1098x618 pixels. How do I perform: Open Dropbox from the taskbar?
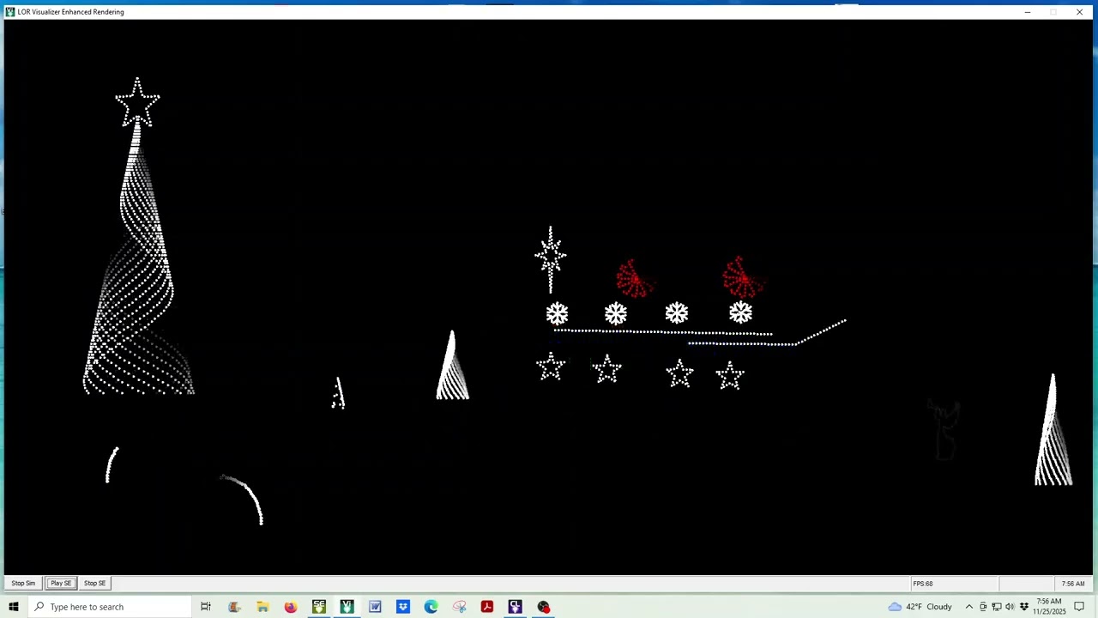403,607
